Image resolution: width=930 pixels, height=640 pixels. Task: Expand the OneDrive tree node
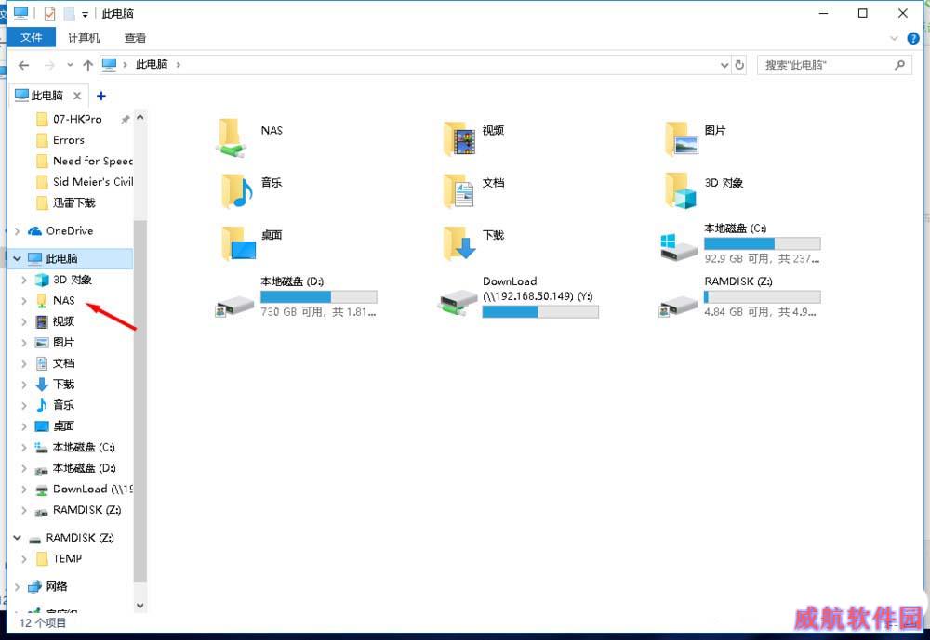18,231
